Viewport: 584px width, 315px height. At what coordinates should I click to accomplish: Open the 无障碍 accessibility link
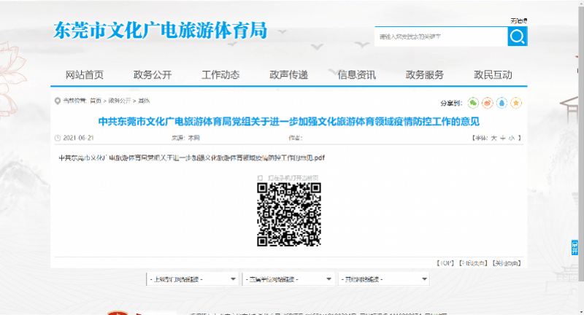(519, 21)
